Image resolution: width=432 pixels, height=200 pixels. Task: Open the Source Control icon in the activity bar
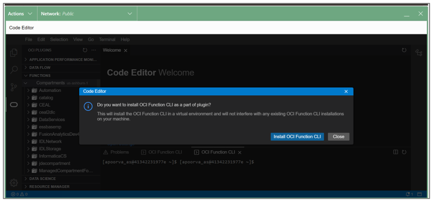tap(14, 87)
